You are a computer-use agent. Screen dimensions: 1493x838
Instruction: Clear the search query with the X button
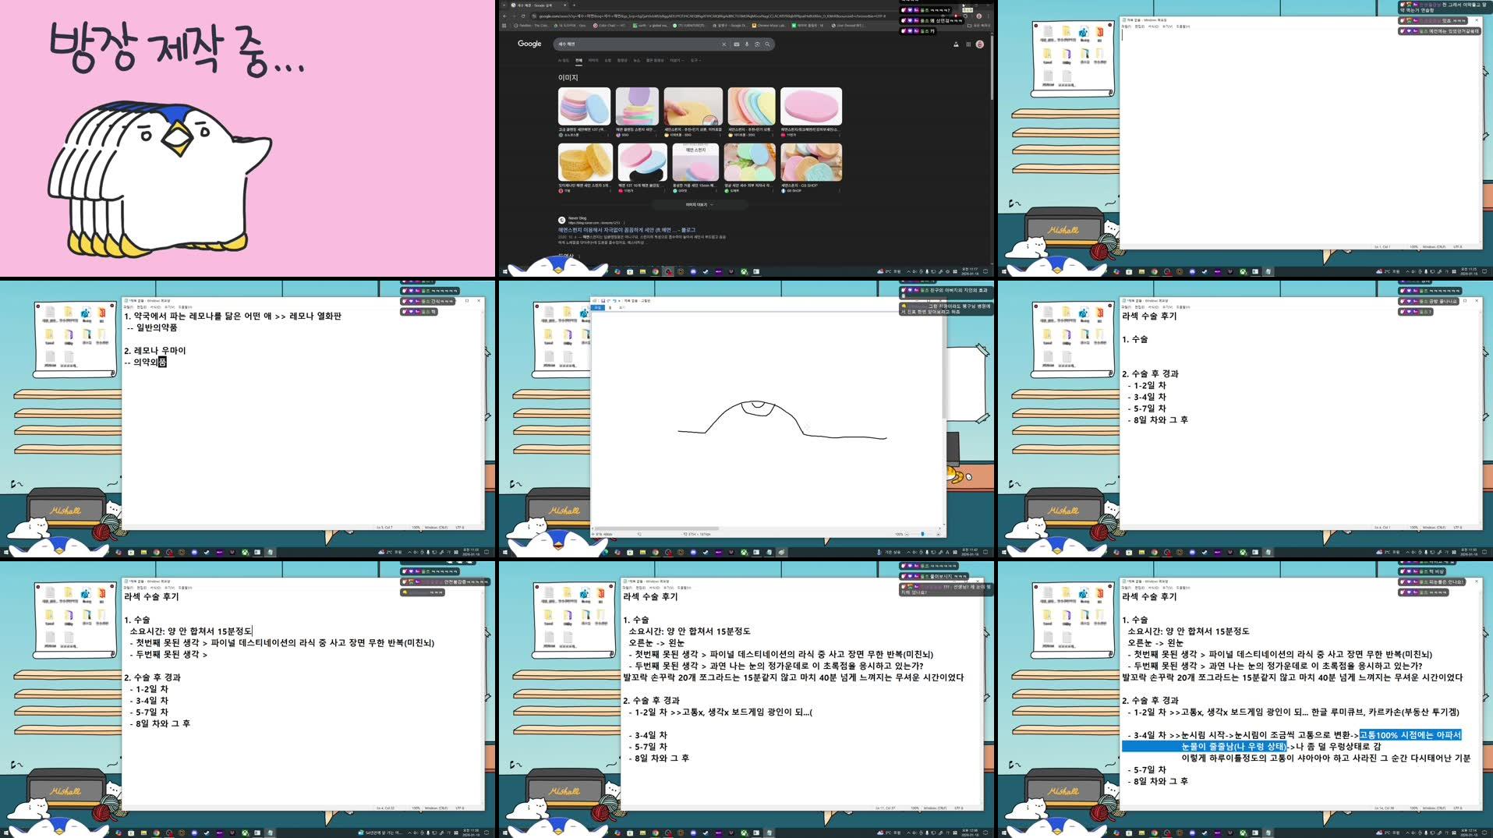coord(724,44)
